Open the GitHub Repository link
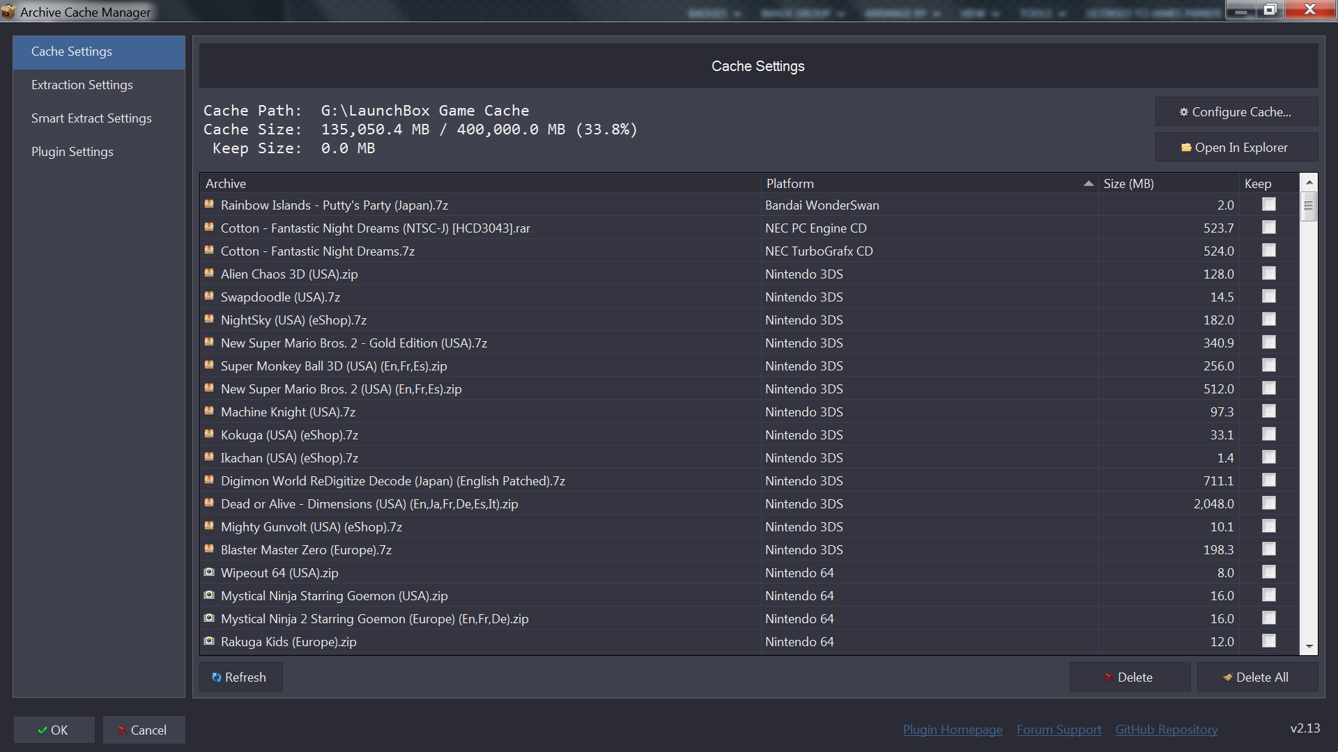 coord(1167,729)
